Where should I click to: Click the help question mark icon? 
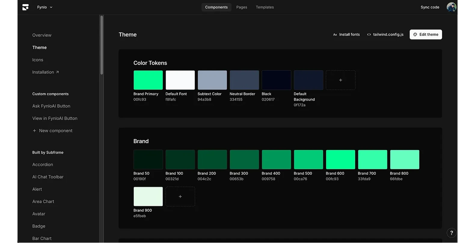click(x=451, y=233)
